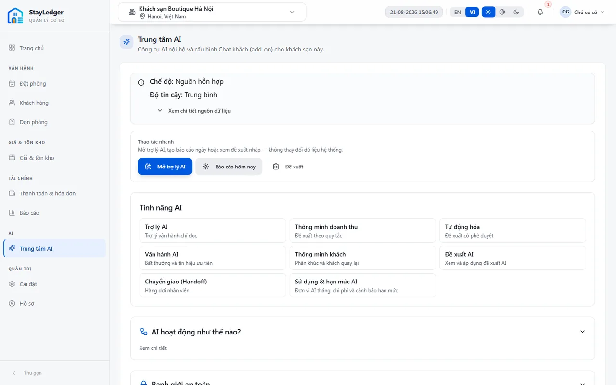Click the Trang chủ dashboard grid icon
Viewport: 616px width, 385px height.
coord(12,48)
